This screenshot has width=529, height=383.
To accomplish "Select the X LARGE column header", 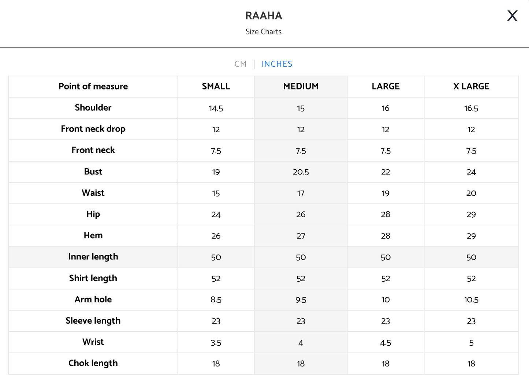I will [471, 86].
